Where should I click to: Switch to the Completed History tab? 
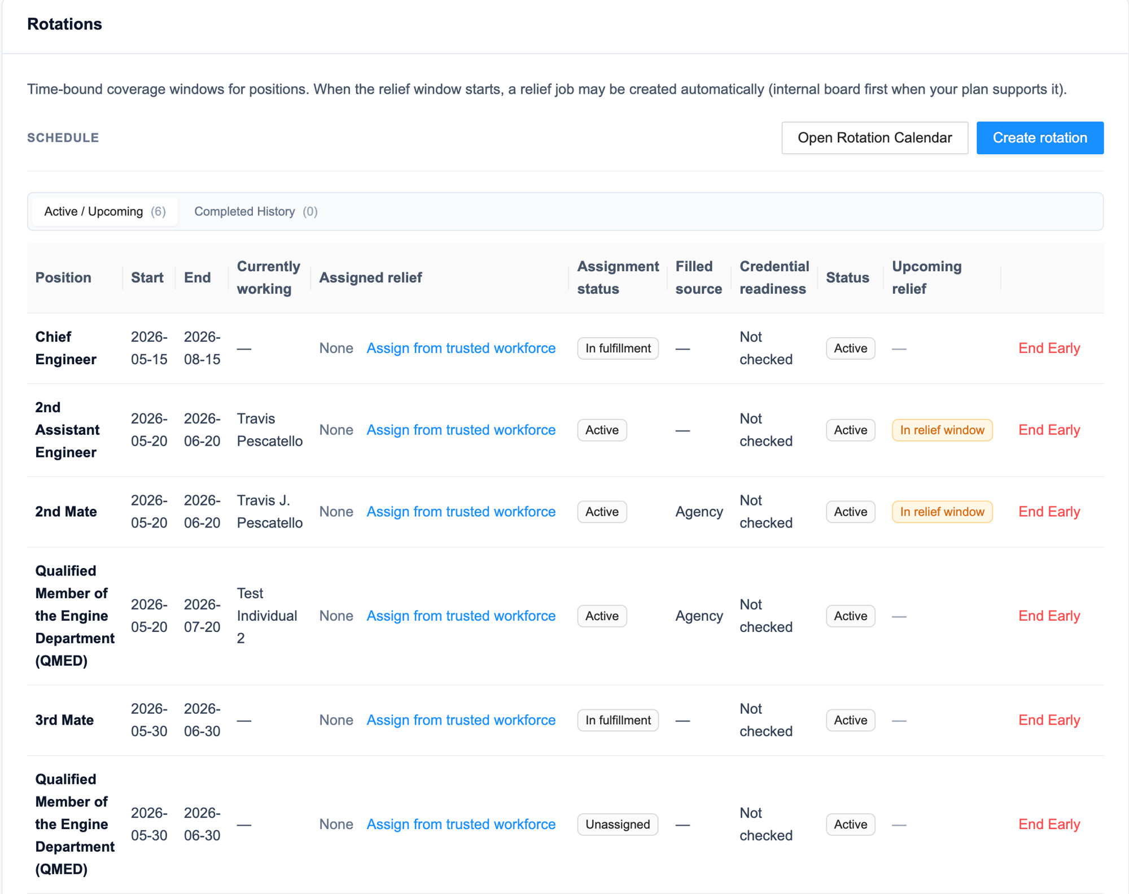256,211
